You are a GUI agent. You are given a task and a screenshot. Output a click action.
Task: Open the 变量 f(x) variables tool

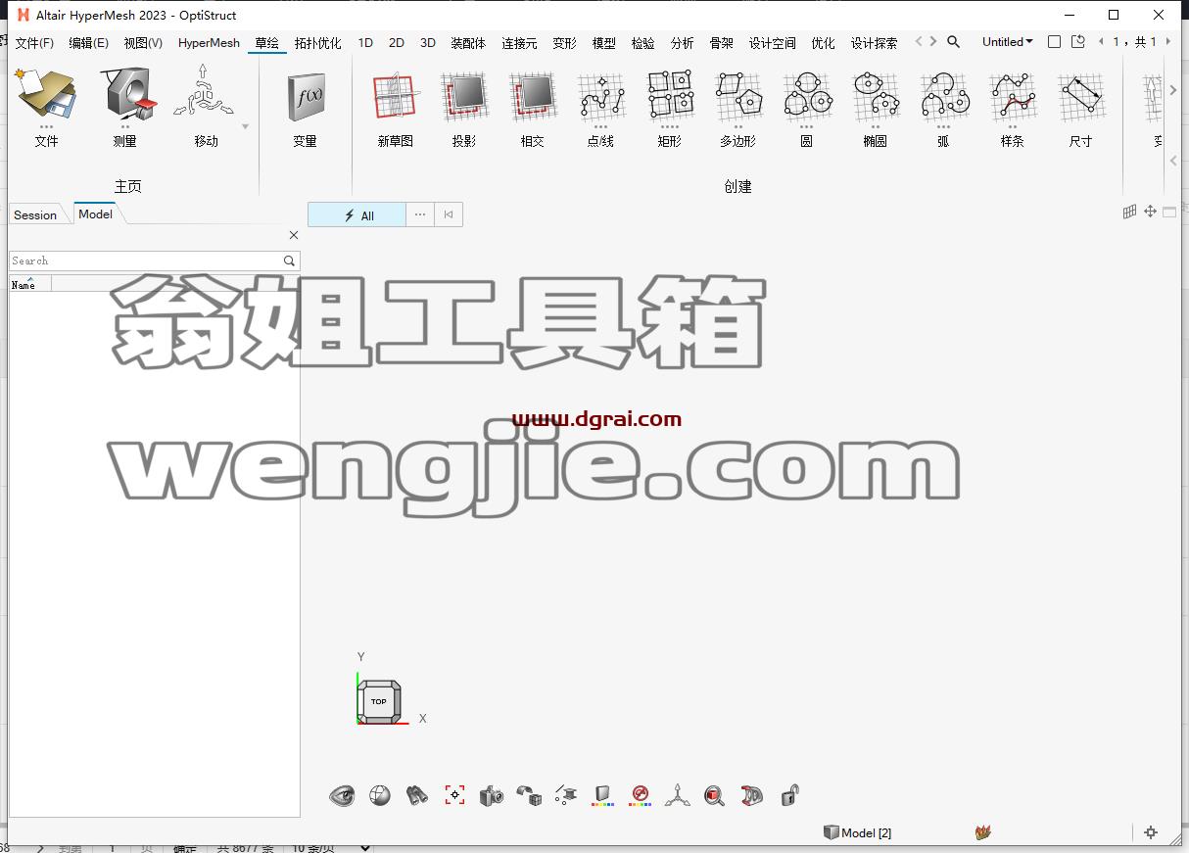tap(305, 97)
